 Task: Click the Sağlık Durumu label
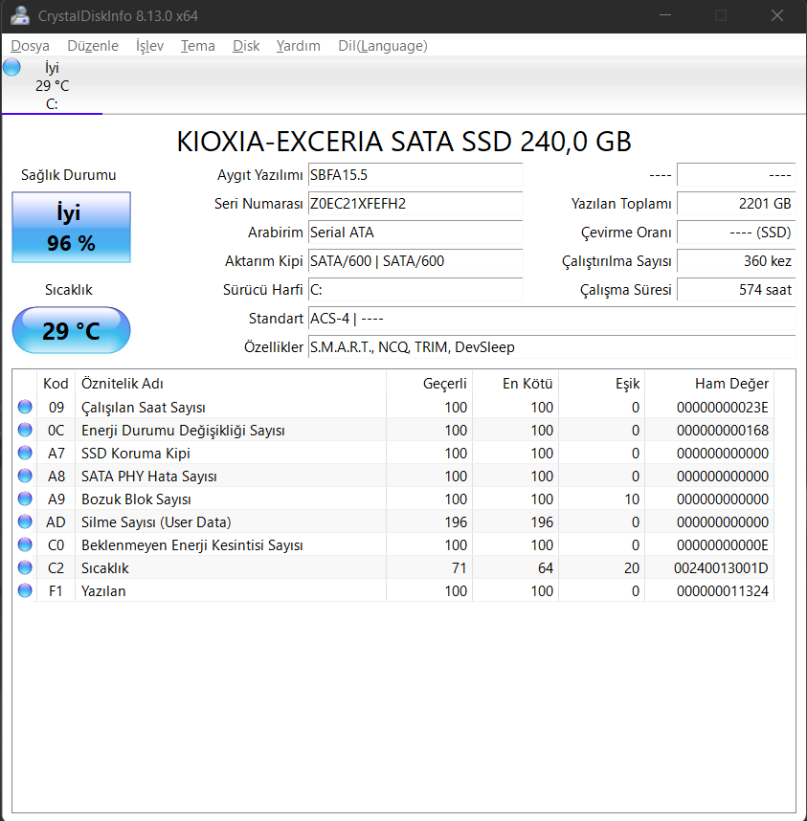click(69, 175)
